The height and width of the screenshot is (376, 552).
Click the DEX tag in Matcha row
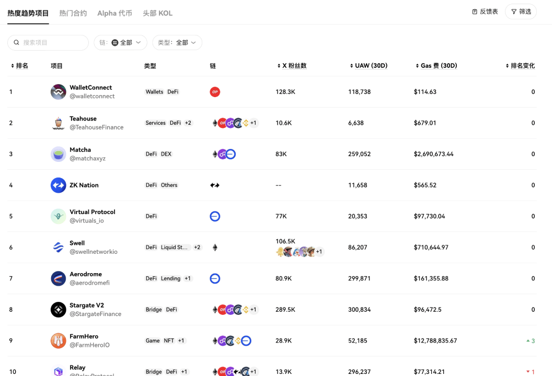coord(166,154)
